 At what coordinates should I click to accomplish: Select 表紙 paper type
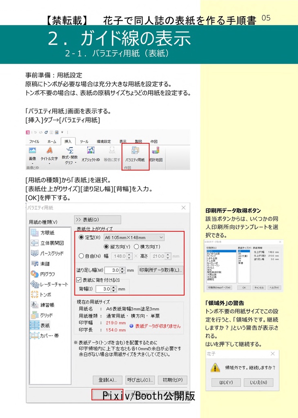pos(40,325)
